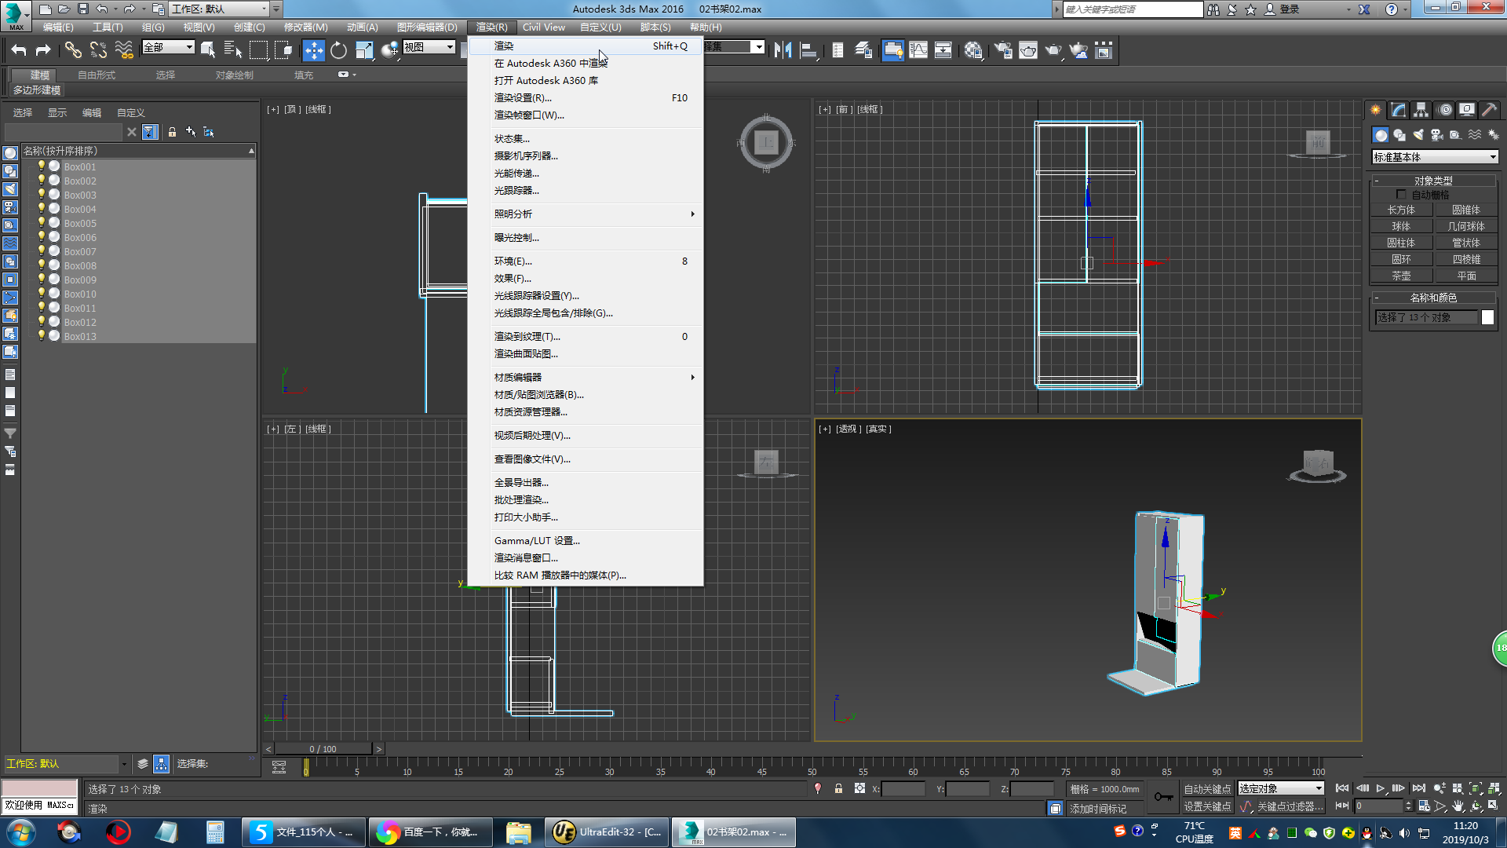Open the 选定对象 key target dropdown
Viewport: 1507px width, 848px height.
click(x=1281, y=788)
